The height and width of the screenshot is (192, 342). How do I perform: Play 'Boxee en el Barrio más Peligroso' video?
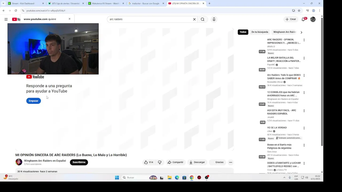point(279,146)
